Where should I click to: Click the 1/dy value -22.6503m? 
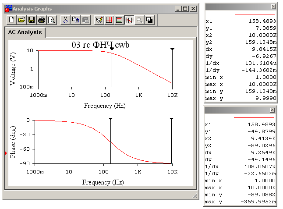point(260,174)
